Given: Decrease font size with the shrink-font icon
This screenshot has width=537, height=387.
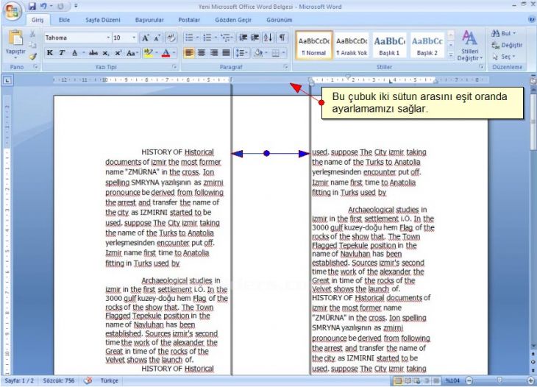Looking at the screenshot, I should pos(157,38).
